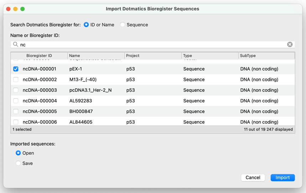
Task: Focus the Name or Bioregister ID search field
Action: (x=152, y=44)
